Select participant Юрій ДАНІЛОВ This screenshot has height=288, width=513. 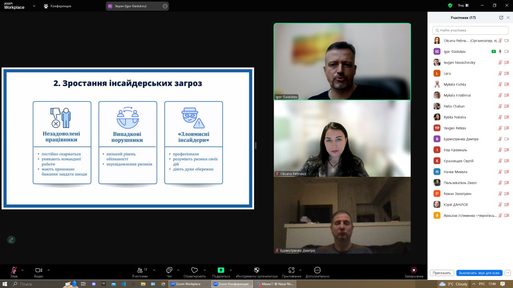pos(471,205)
